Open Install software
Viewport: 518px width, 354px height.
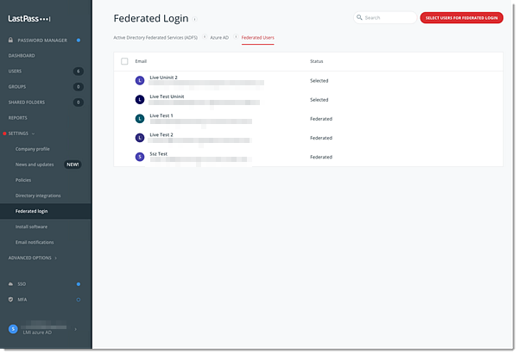[x=31, y=227]
